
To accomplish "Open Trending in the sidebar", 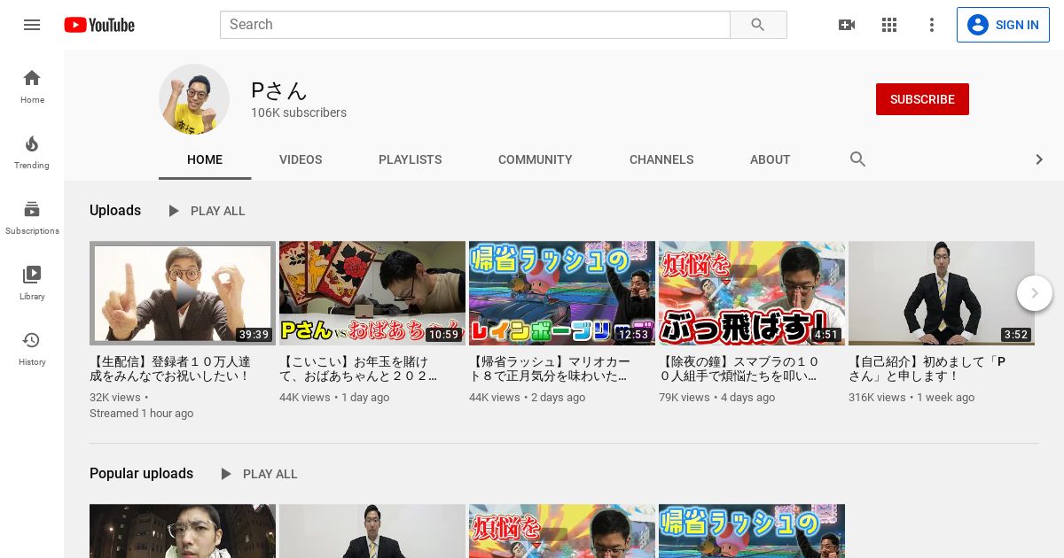I will pos(32,151).
